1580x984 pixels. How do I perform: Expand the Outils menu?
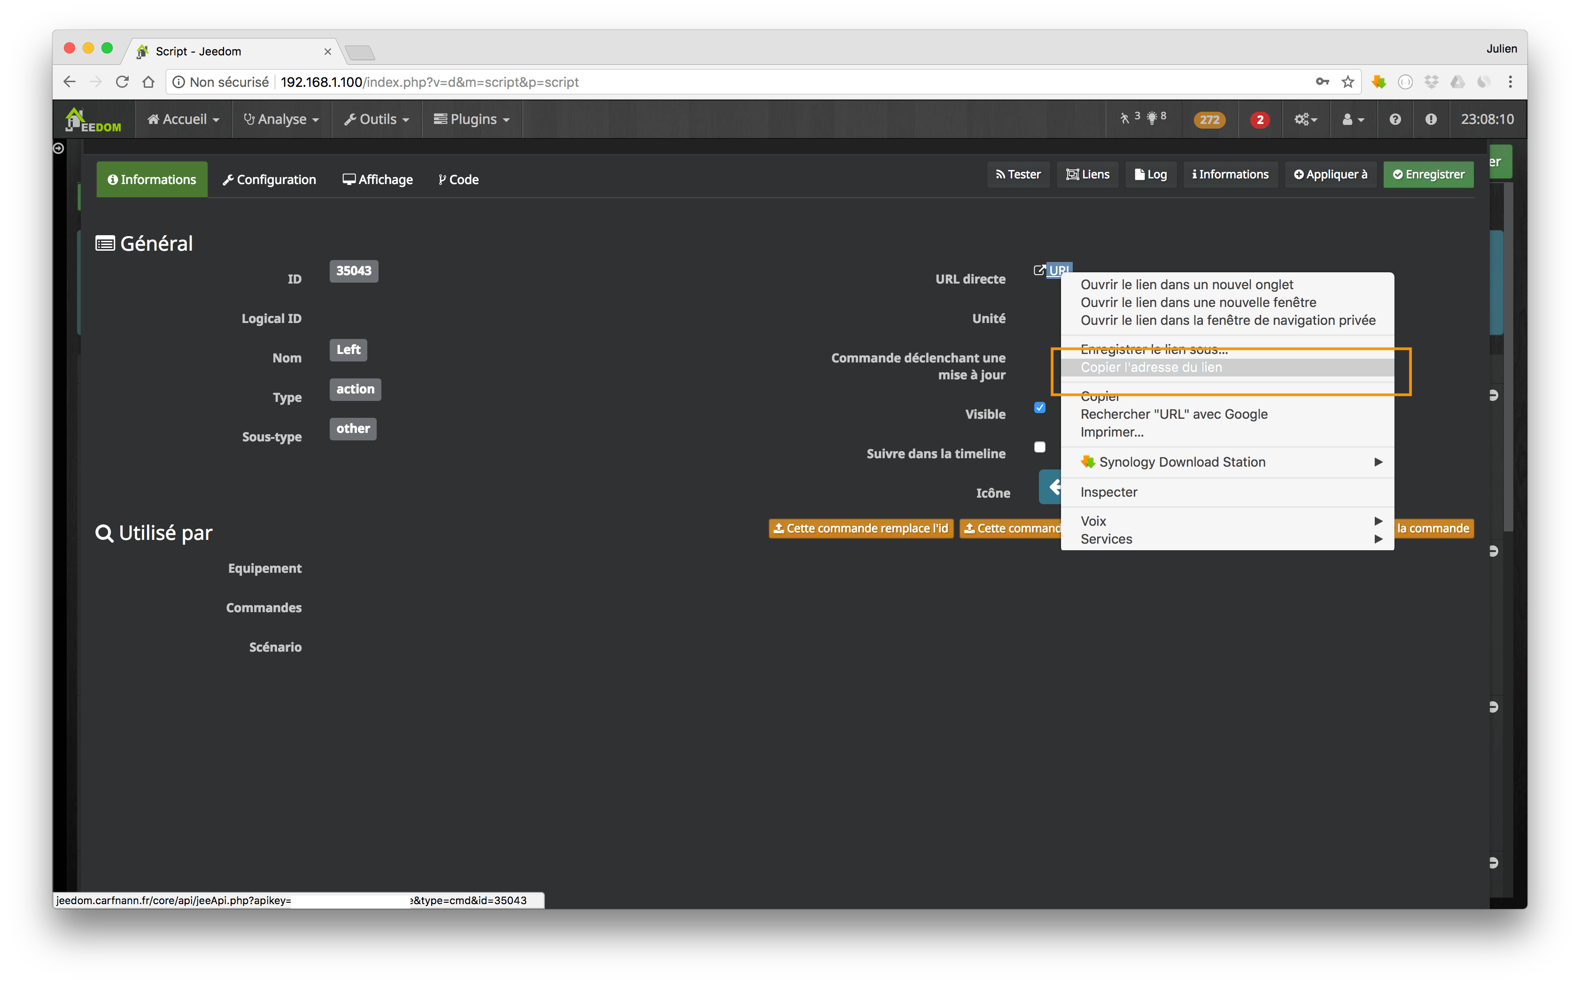click(x=377, y=119)
